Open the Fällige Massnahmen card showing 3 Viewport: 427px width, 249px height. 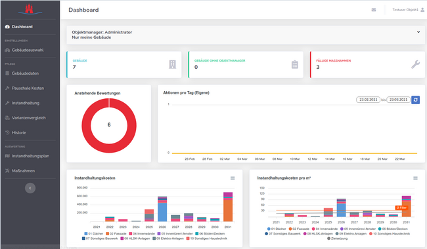tap(367, 65)
